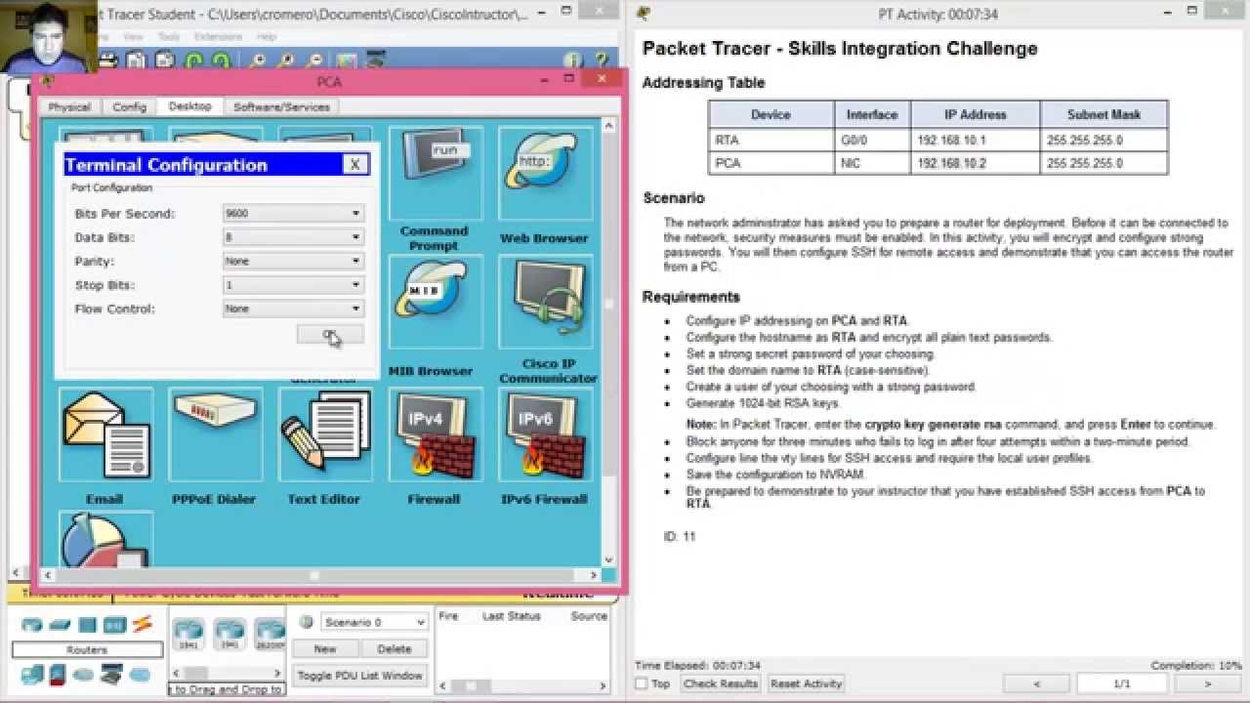Click the undo icon in main toolbar
The height and width of the screenshot is (703, 1250).
(194, 61)
